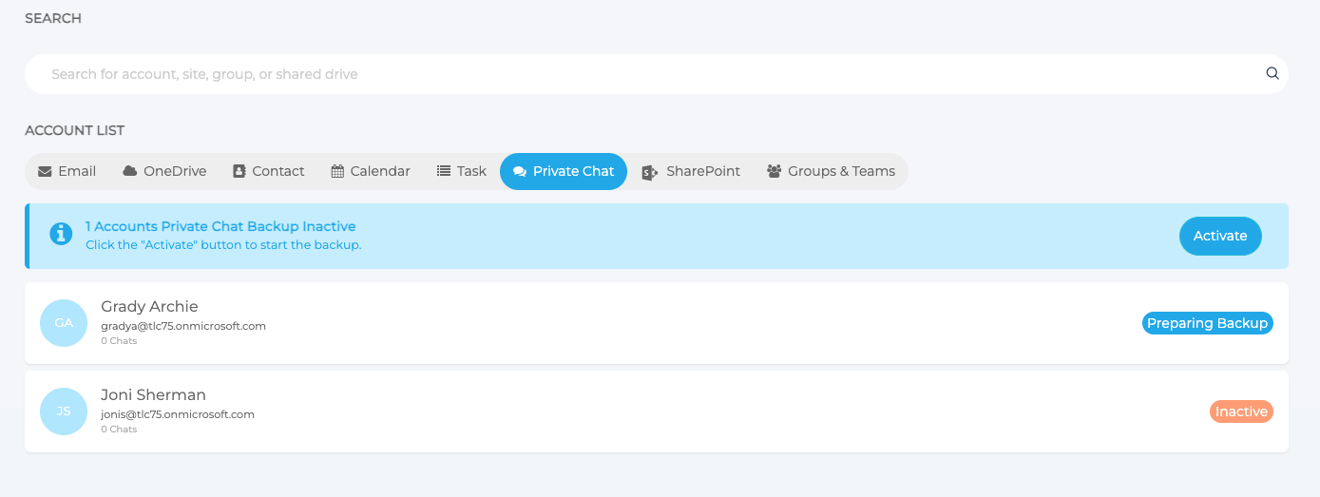Click the jonis@tlc75.onmicrosoft.com email address
This screenshot has width=1320, height=497.
[178, 414]
